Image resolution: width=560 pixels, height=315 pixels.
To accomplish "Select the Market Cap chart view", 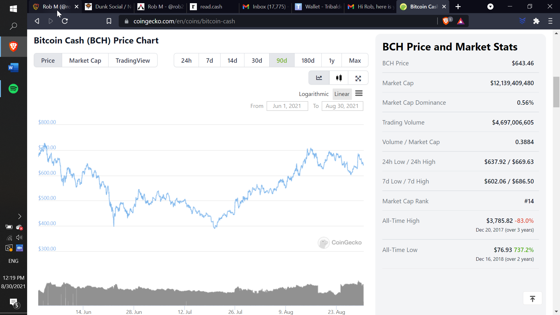I will click(x=85, y=60).
